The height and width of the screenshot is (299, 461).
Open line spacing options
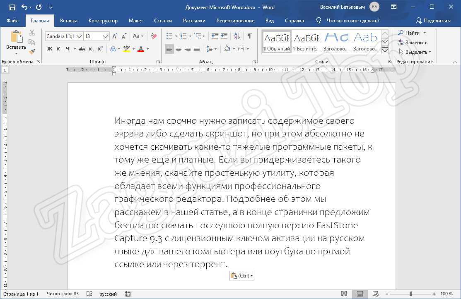pos(211,49)
